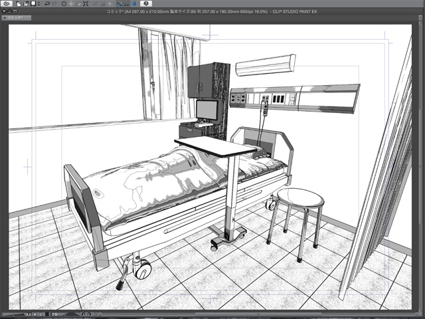
Task: Click the dot button on コミック* tab
Action: [5, 18]
